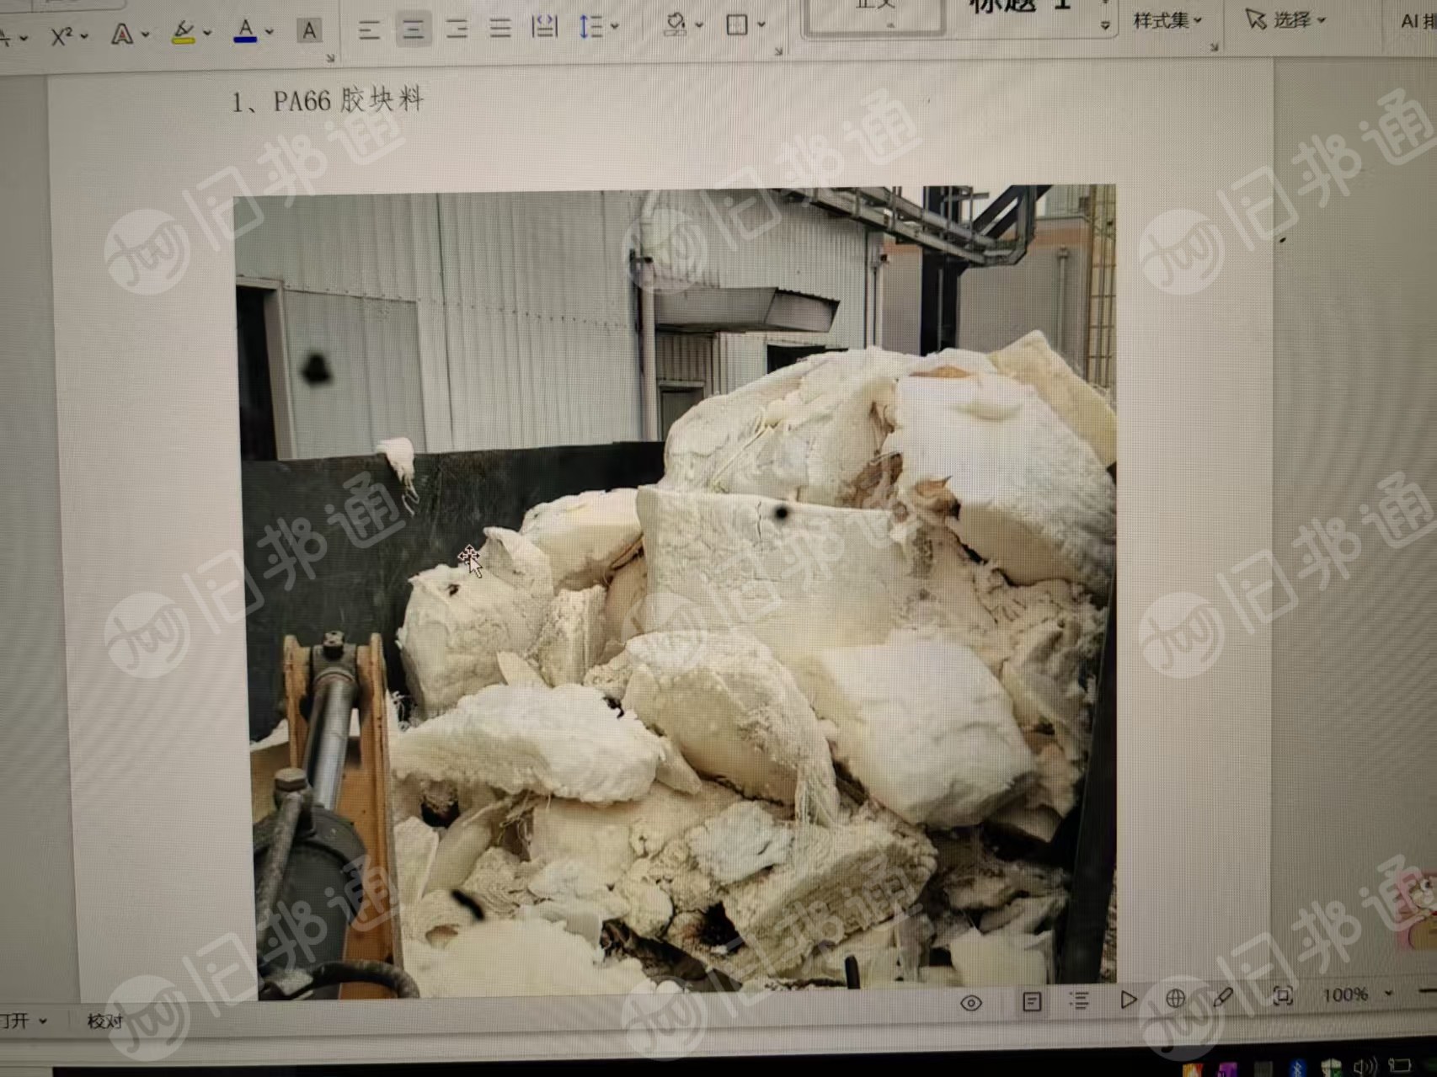Image resolution: width=1437 pixels, height=1077 pixels.
Task: Apply the text highlight color
Action: 183,33
